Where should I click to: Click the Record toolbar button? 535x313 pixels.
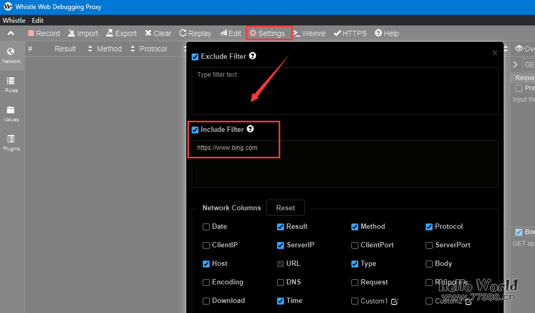coord(44,33)
